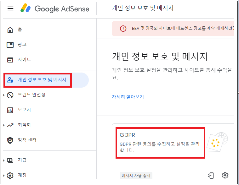Click the payments money icon
This screenshot has height=185, width=239.
10,161
